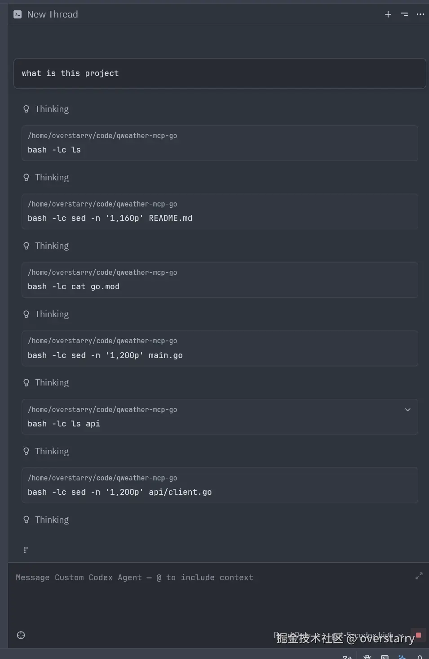
Task: Click the loading dots indicator
Action: click(26, 550)
